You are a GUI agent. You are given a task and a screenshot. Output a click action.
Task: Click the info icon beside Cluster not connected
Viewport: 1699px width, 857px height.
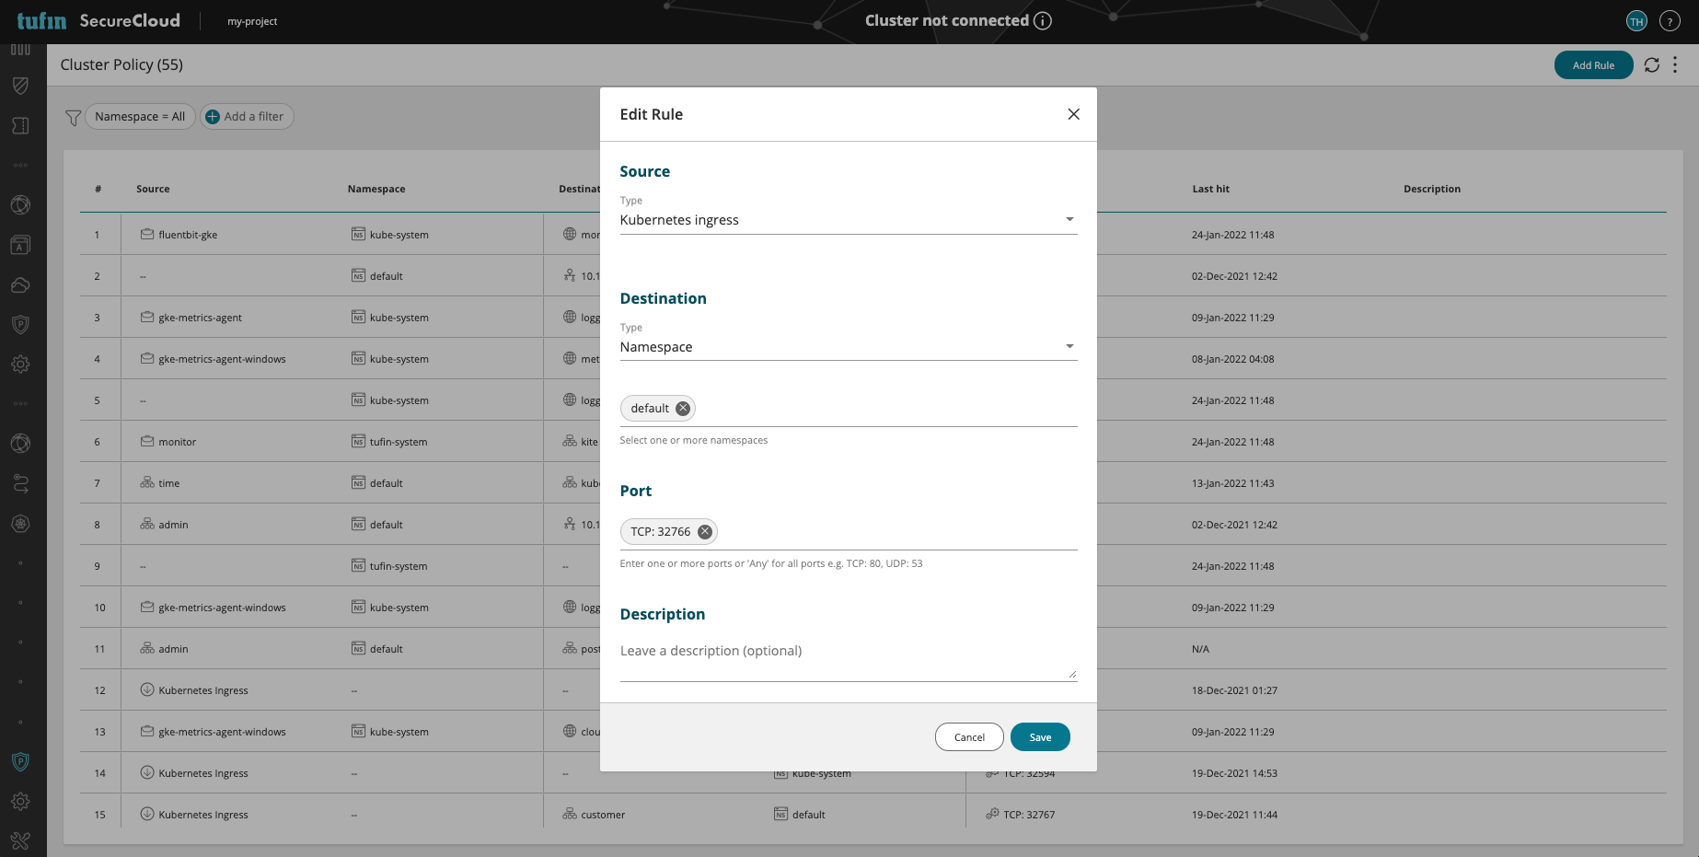1043,21
